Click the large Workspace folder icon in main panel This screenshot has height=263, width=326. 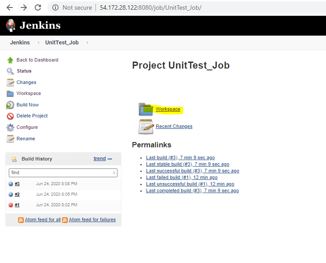click(x=146, y=109)
